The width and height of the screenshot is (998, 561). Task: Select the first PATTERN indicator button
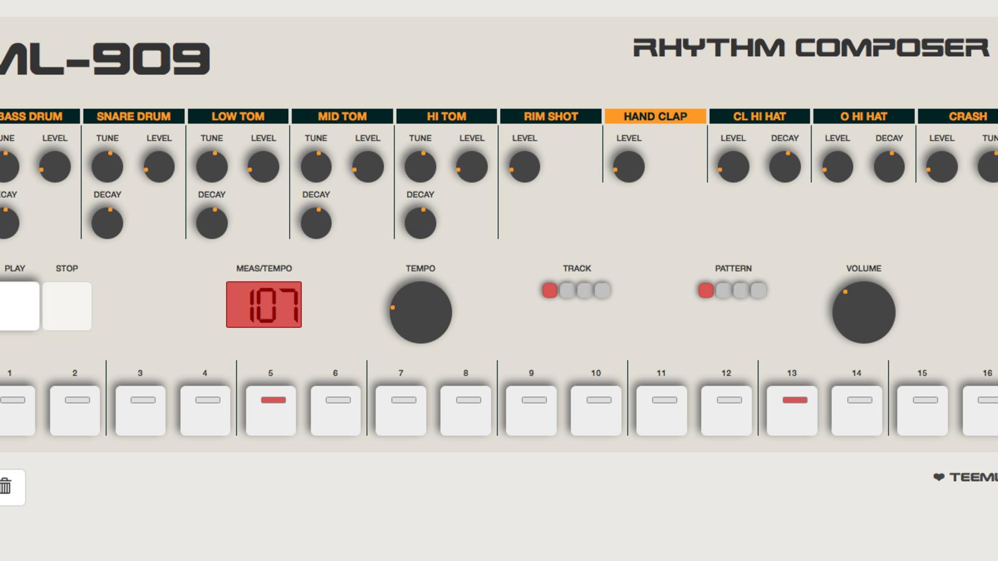(x=705, y=290)
